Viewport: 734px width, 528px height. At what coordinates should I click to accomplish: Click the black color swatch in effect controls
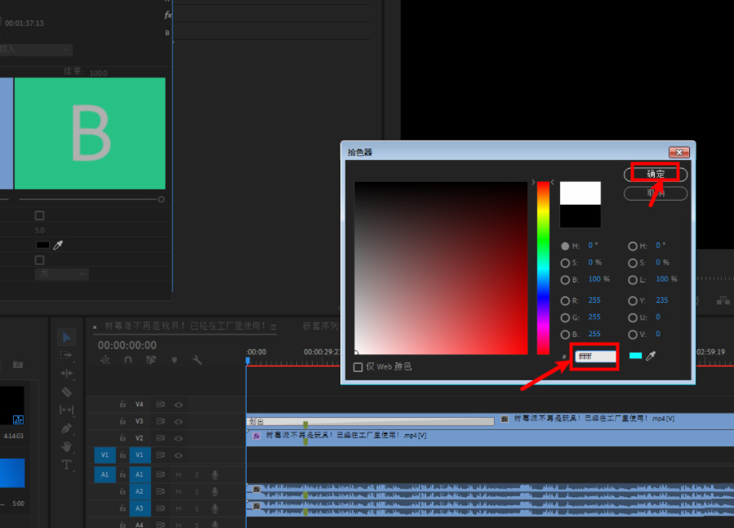42,245
